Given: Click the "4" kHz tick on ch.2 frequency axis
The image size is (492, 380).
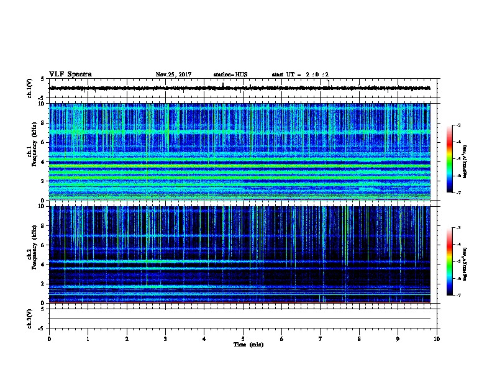Looking at the screenshot, I should pyautogui.click(x=43, y=265).
